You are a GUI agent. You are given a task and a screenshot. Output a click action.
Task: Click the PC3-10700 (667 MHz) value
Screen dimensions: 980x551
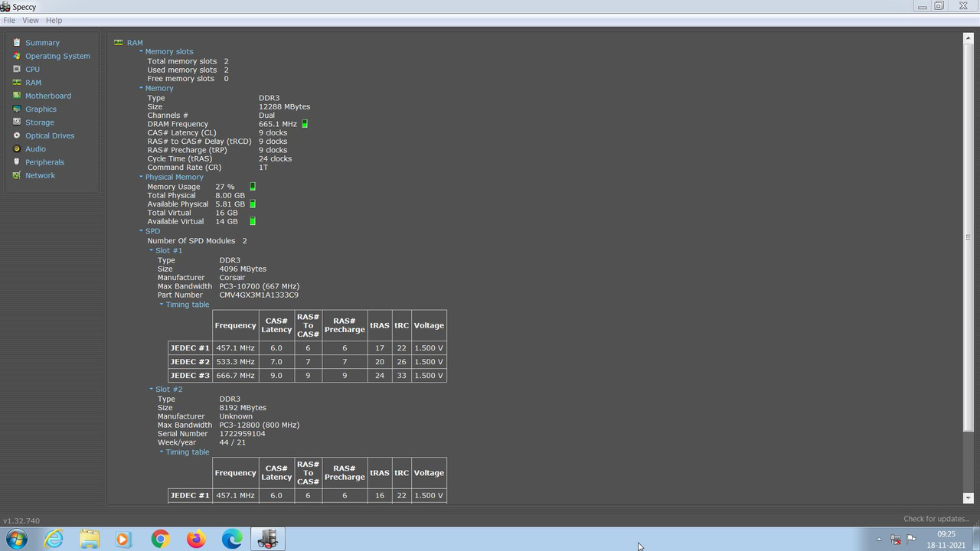pos(259,286)
